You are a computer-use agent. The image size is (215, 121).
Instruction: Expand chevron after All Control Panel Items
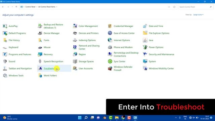57,7
